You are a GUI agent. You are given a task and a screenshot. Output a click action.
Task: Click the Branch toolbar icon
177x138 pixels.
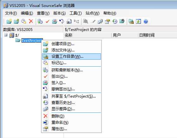tap(76, 21)
